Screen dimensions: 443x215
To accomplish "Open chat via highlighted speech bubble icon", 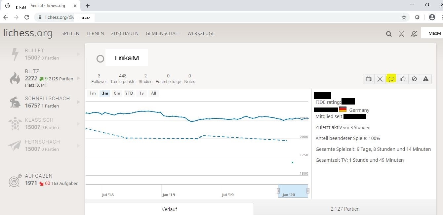I will click(x=391, y=79).
